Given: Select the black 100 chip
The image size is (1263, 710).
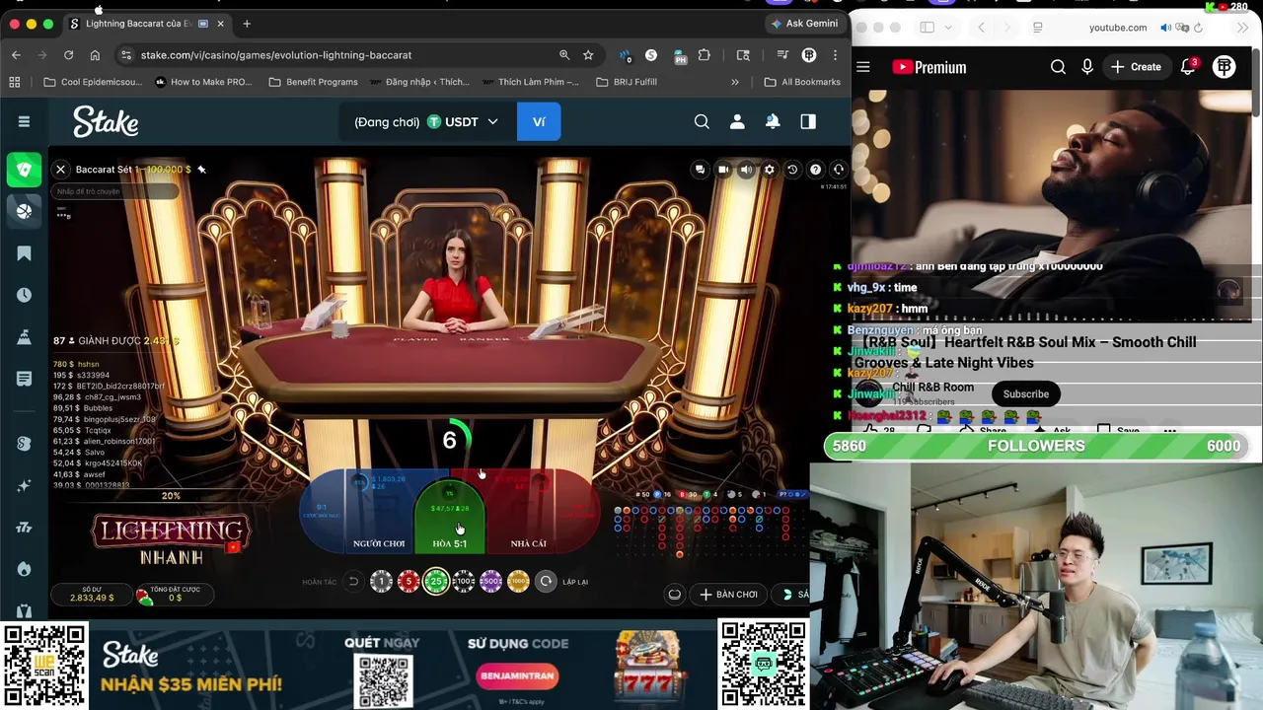Looking at the screenshot, I should (x=463, y=582).
